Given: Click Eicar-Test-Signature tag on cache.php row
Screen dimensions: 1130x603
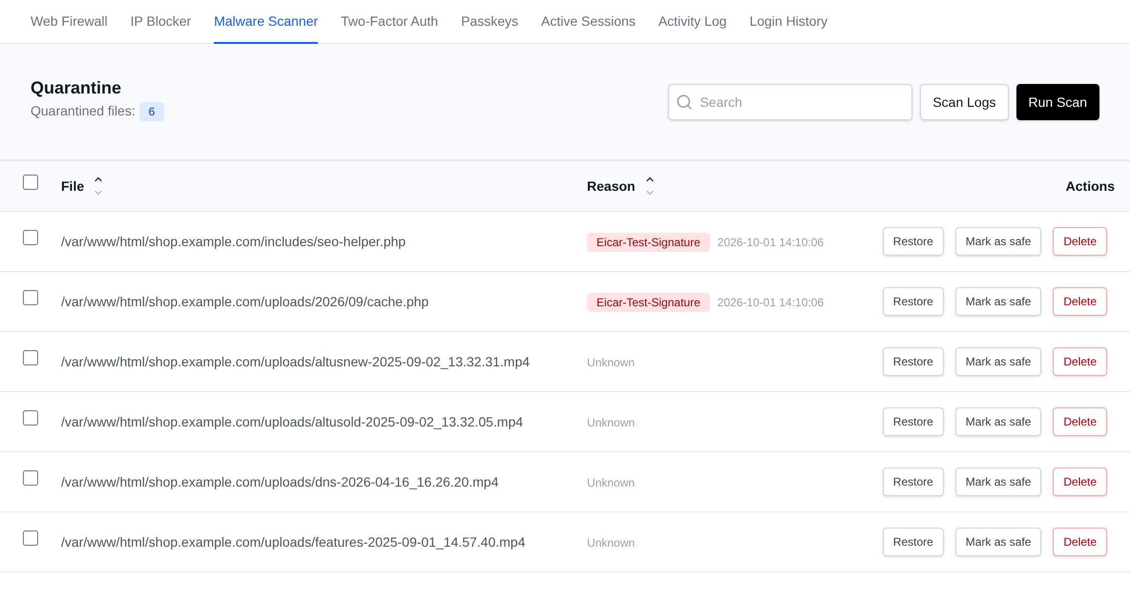Looking at the screenshot, I should pos(648,302).
